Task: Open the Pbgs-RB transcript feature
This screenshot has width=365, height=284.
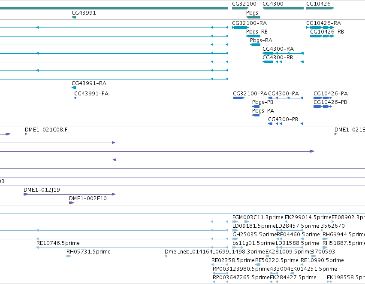Action: (253, 36)
